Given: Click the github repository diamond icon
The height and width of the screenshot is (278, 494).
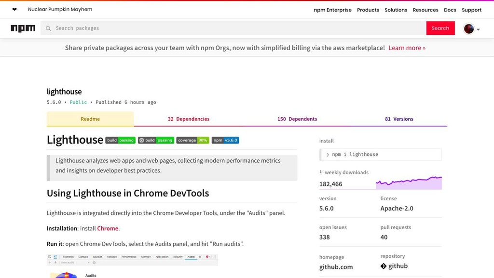Looking at the screenshot, I should pos(384,266).
